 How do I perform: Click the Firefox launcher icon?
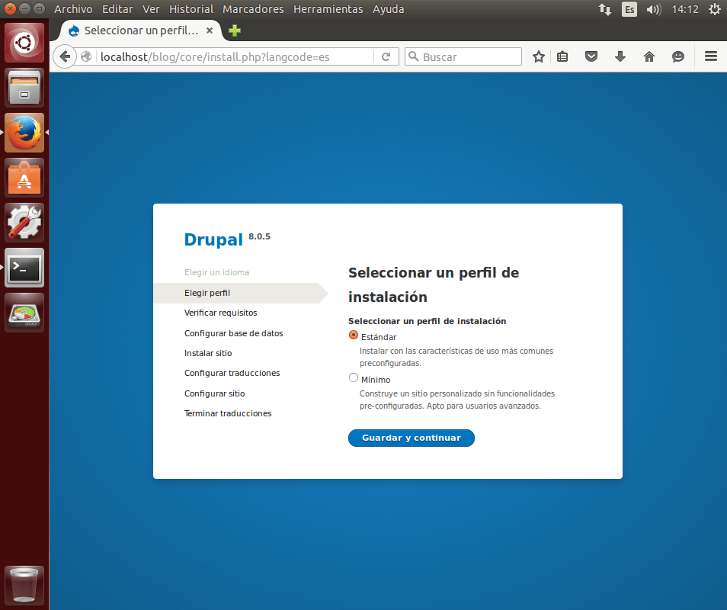pos(24,133)
